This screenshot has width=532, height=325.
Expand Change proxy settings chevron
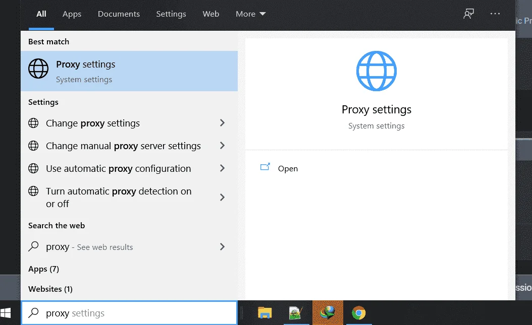coord(222,123)
